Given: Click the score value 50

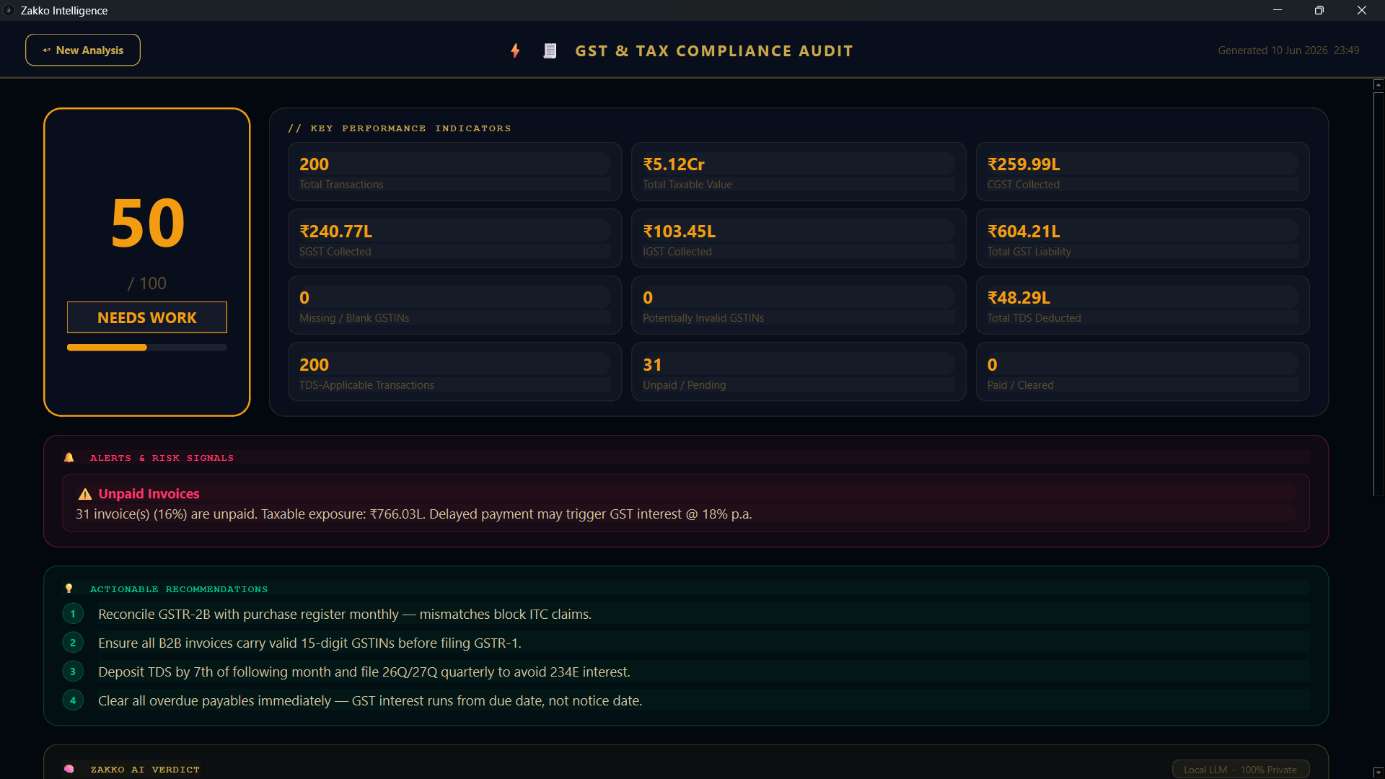Looking at the screenshot, I should (x=147, y=223).
